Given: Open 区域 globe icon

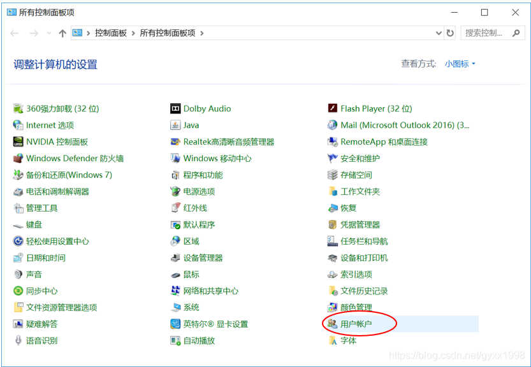Looking at the screenshot, I should coord(175,241).
